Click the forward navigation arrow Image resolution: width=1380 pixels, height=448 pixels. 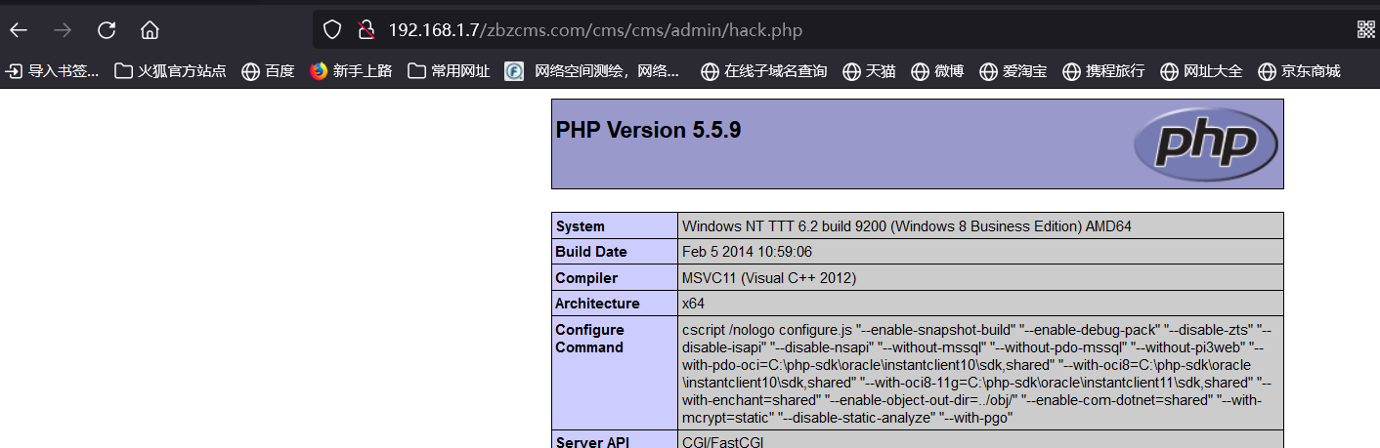63,29
